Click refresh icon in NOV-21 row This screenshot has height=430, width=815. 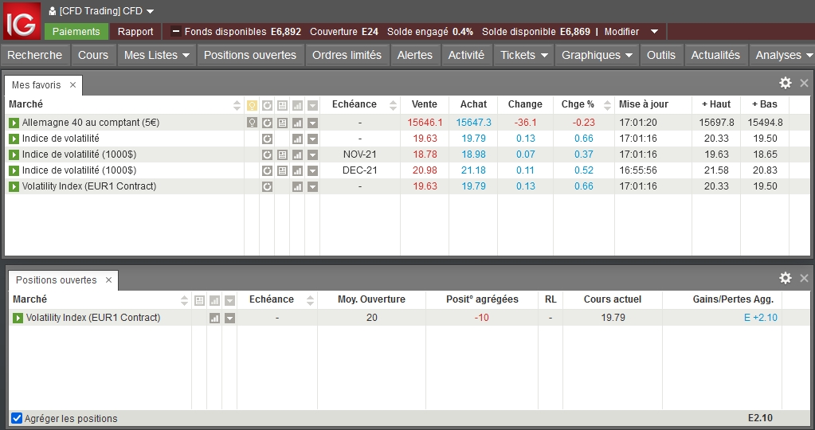(267, 154)
